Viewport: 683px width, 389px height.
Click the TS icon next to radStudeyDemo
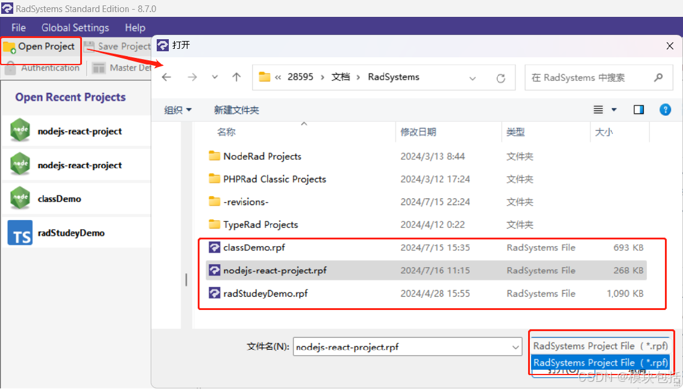20,232
